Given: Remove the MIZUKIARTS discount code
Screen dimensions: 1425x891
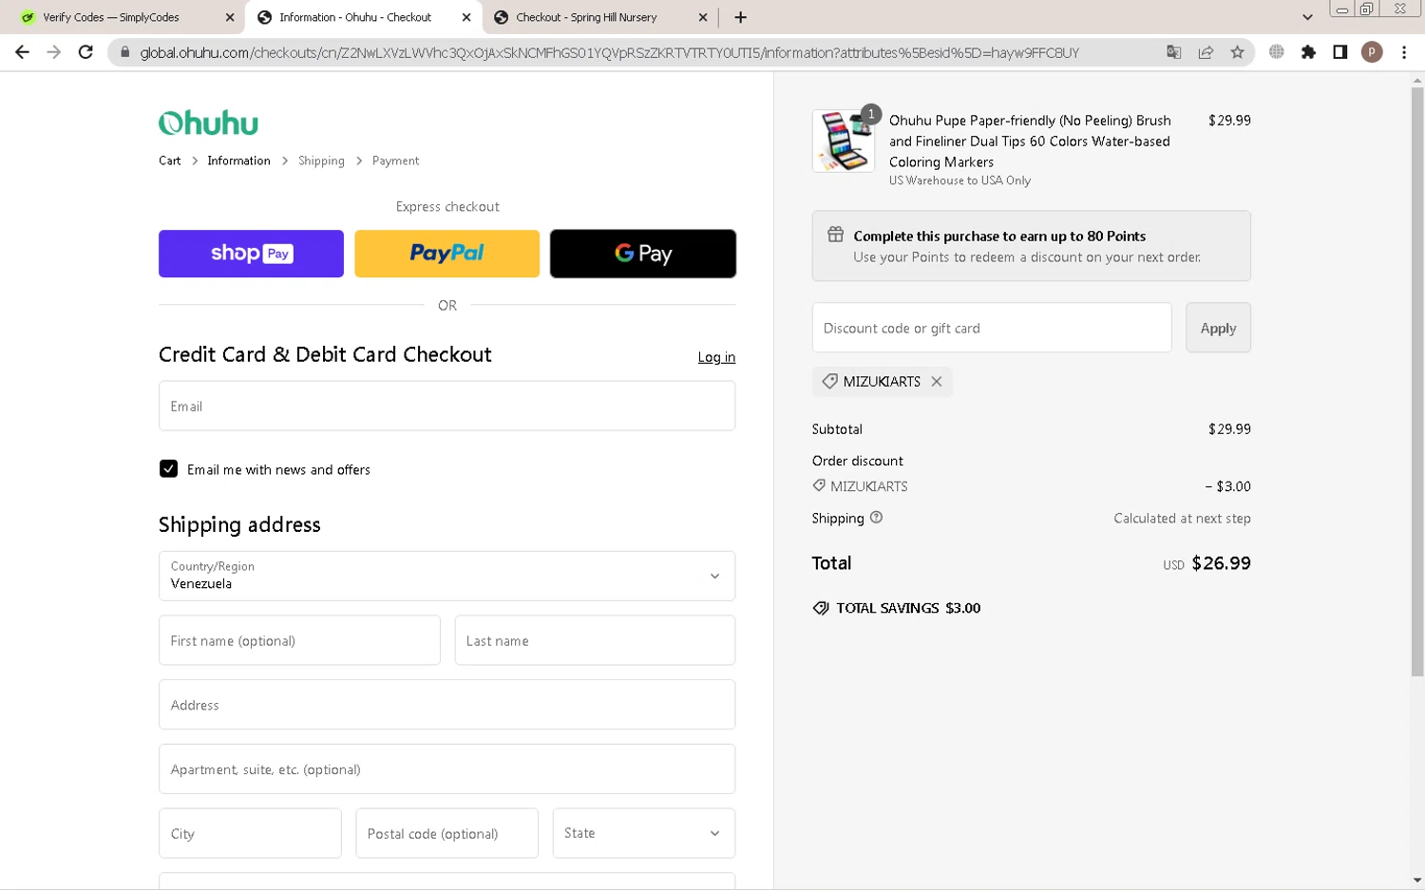Looking at the screenshot, I should (937, 381).
